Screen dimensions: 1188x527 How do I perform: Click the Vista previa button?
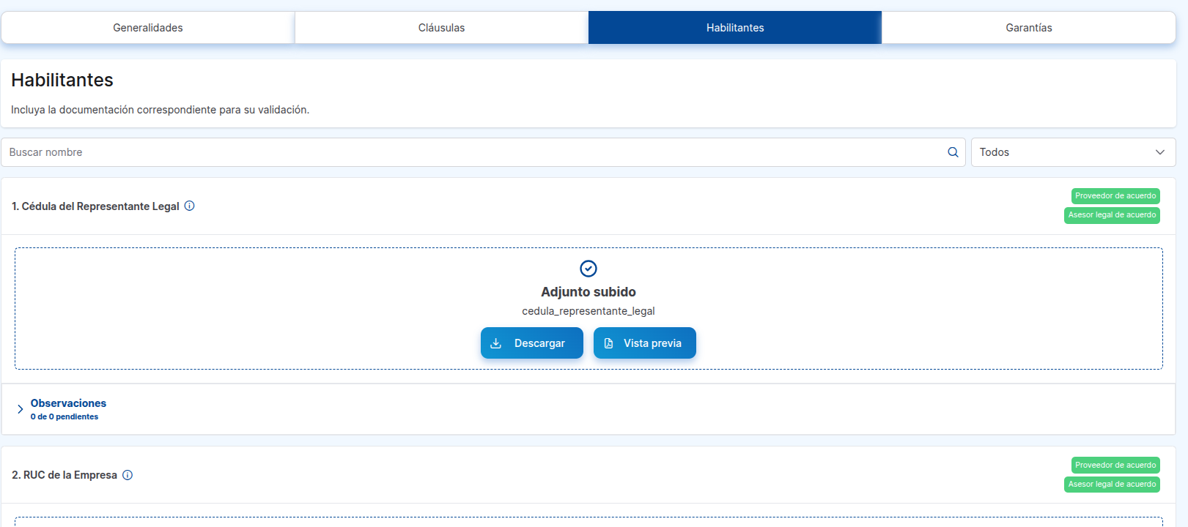point(644,343)
